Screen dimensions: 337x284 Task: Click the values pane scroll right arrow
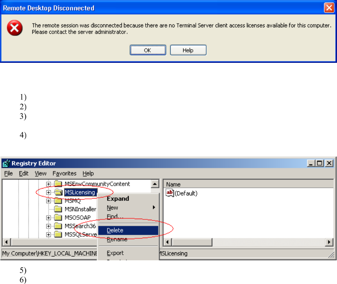tap(329, 242)
